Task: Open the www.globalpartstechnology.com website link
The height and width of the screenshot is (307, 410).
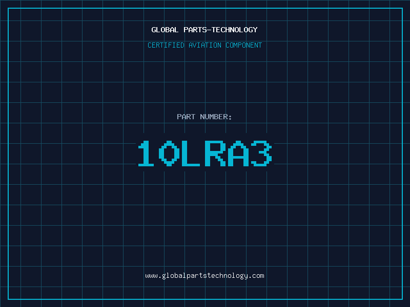Action: 204,276
